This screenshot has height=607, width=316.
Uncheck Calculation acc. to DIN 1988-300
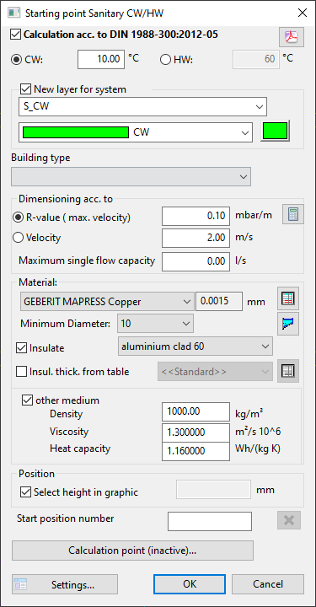point(16,35)
